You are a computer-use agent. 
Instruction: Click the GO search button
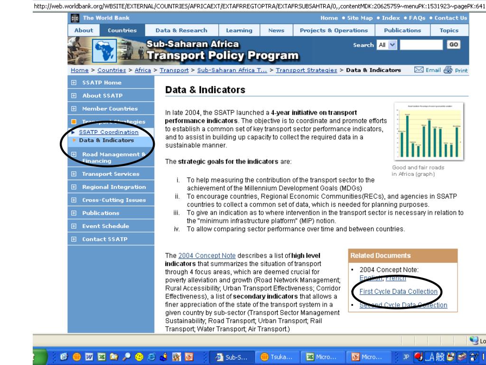click(x=453, y=44)
